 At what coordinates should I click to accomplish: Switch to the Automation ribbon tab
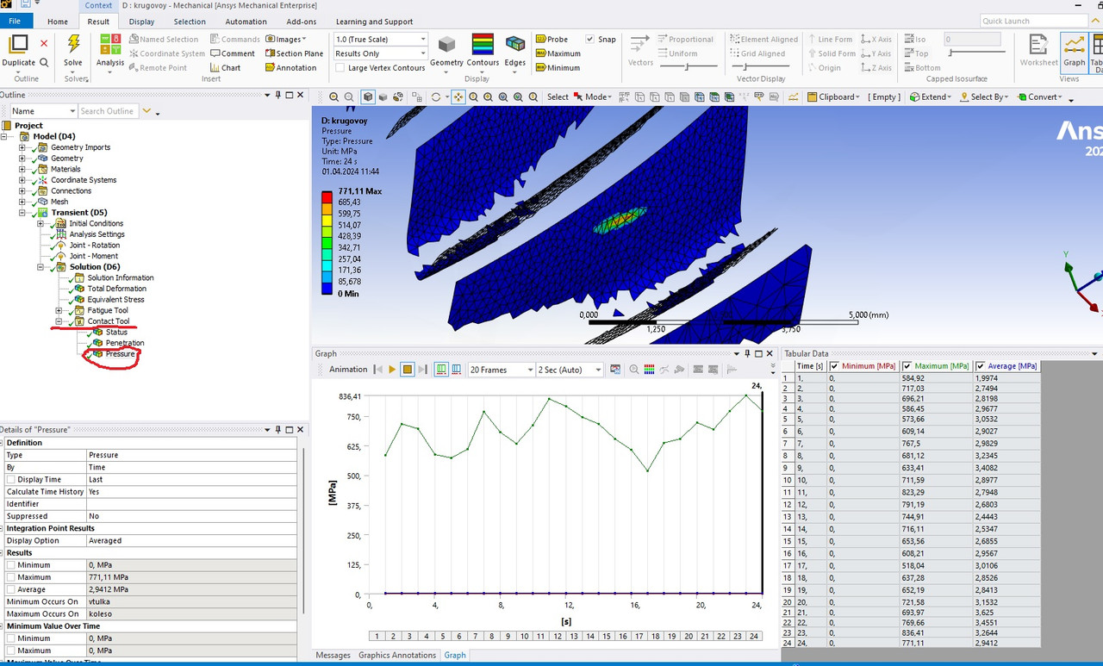coord(246,22)
